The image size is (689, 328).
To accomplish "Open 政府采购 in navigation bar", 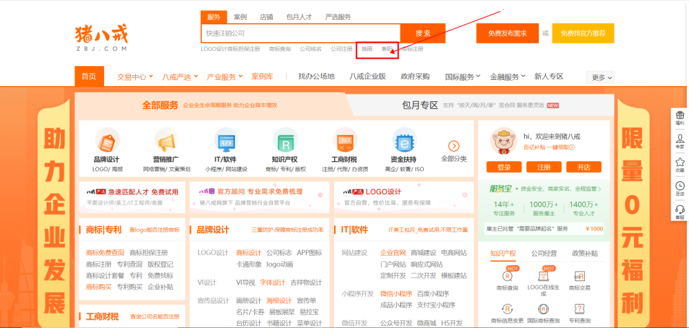I will point(415,76).
